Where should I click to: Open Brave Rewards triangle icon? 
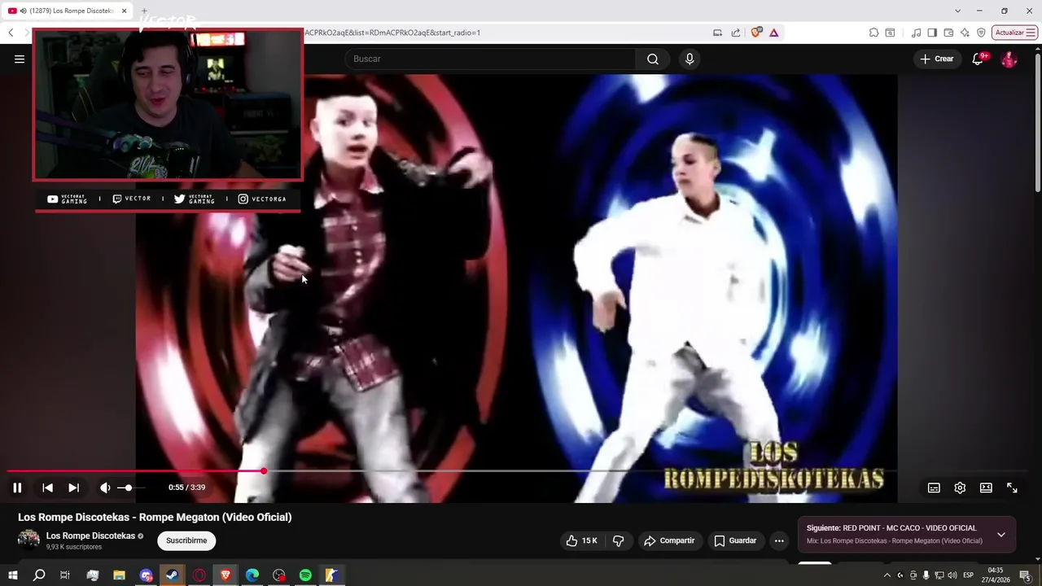tap(773, 33)
